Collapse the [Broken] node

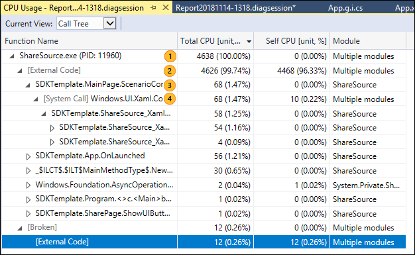click(x=20, y=228)
